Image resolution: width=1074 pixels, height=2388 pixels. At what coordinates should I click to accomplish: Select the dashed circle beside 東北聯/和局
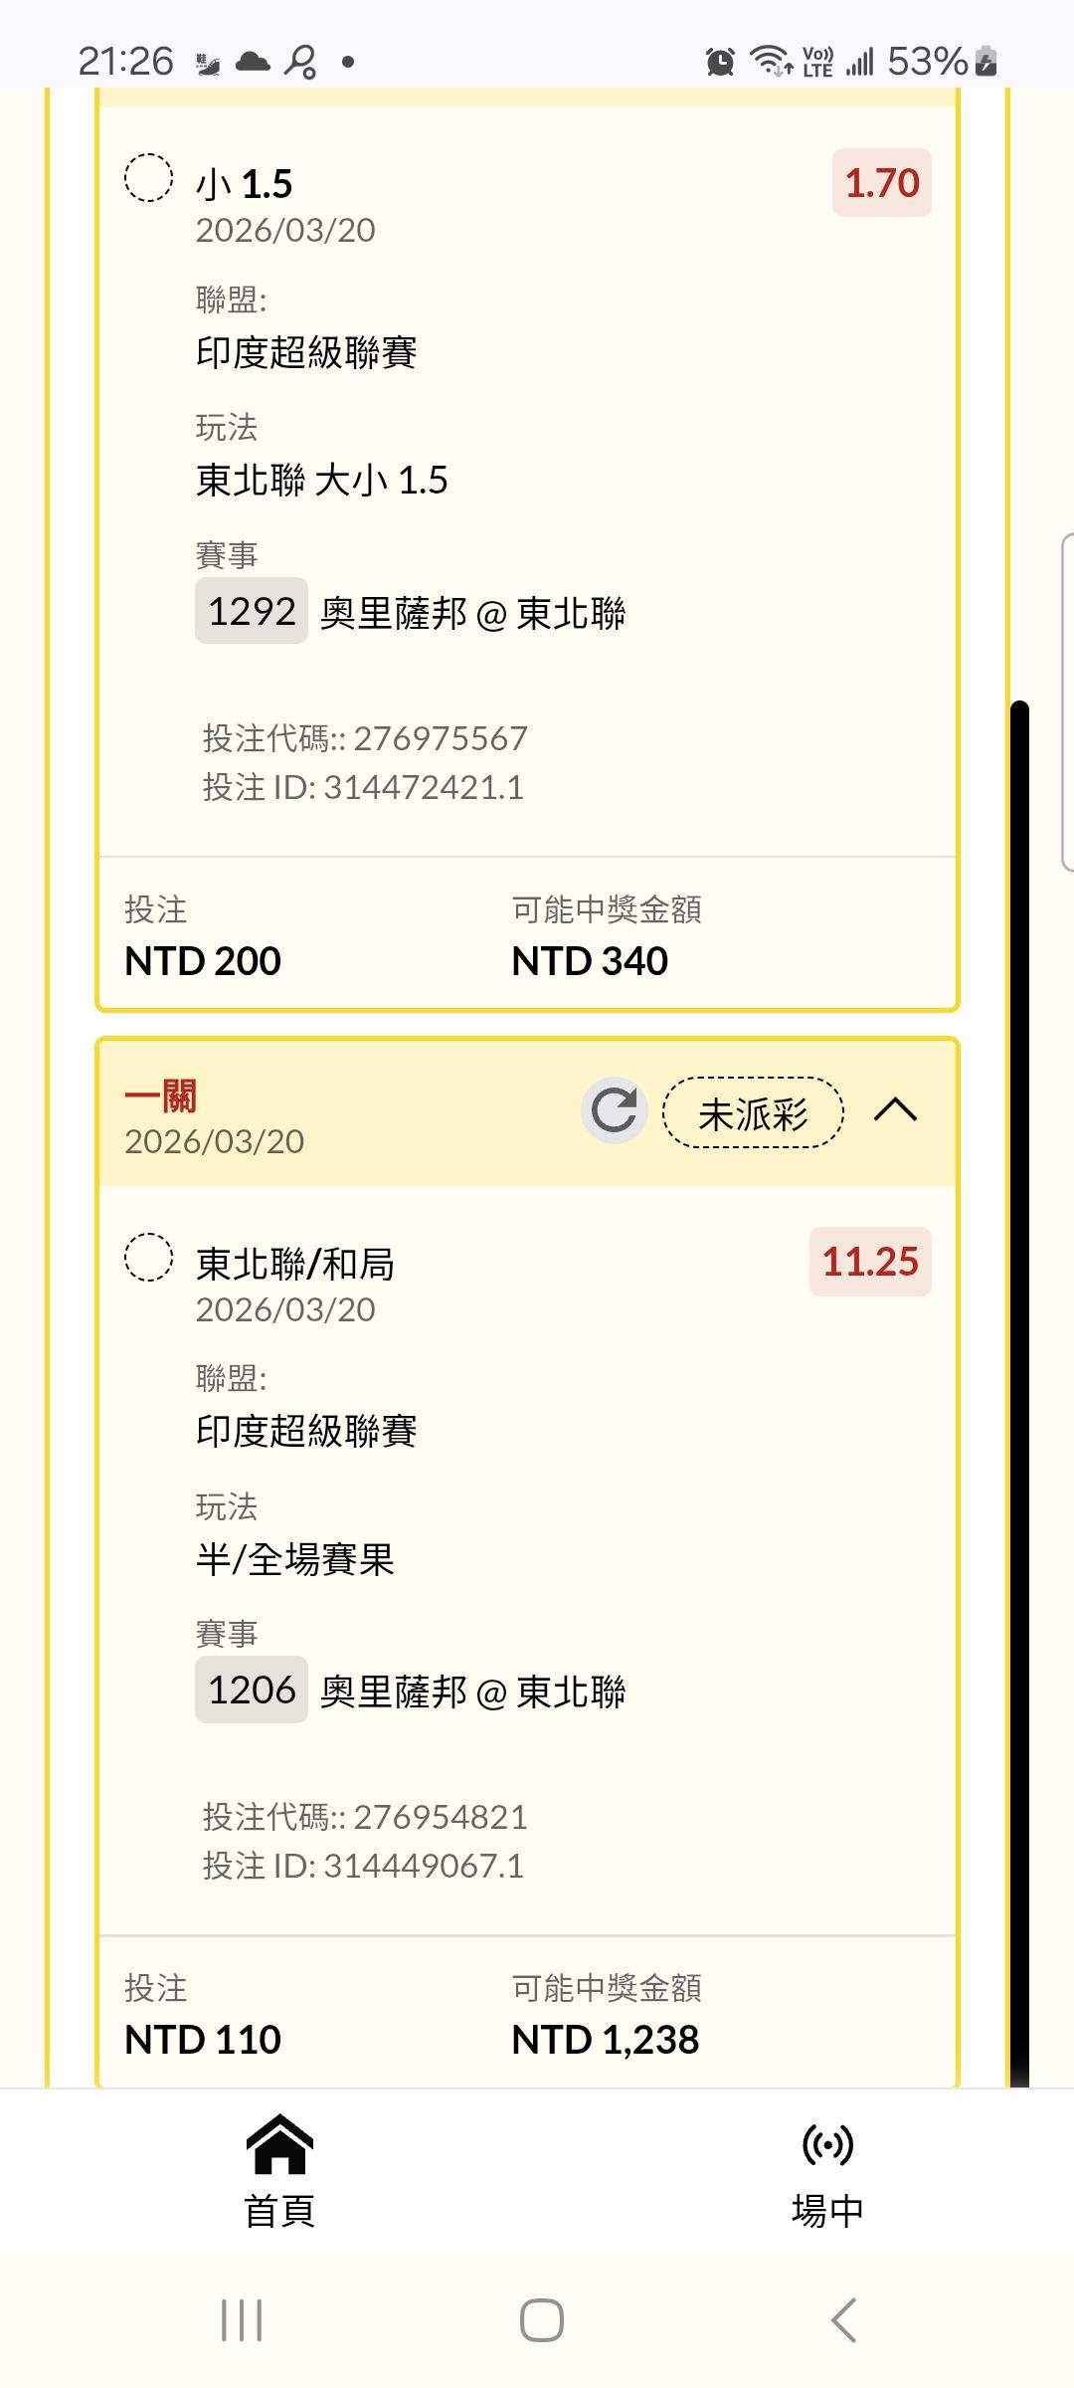click(148, 1257)
